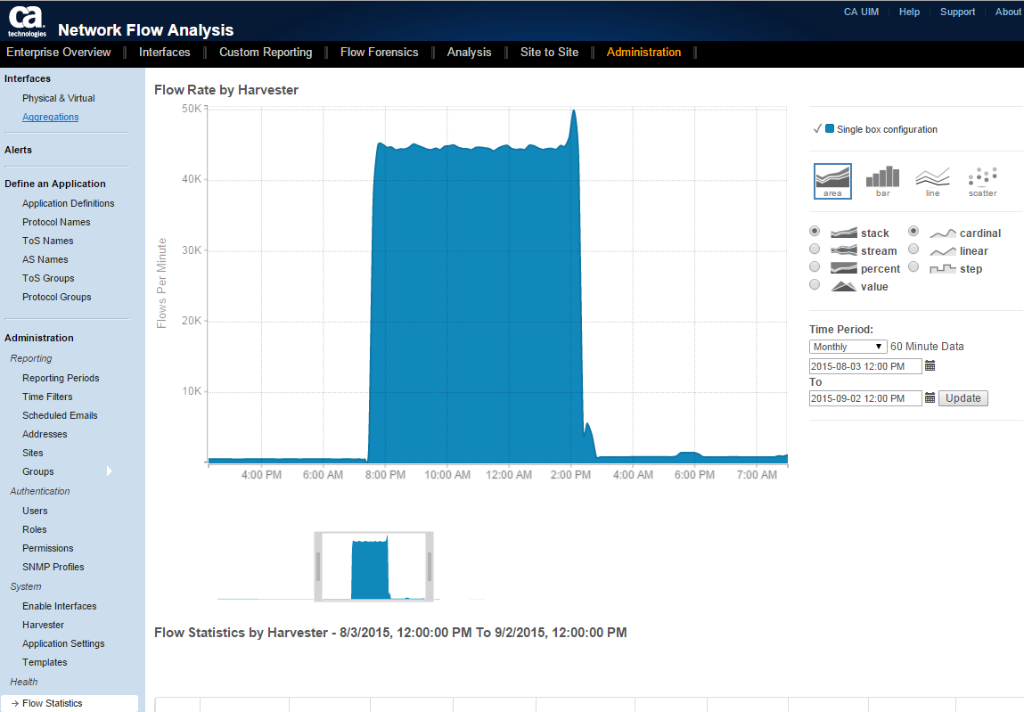This screenshot has height=712, width=1024.
Task: Select the stream layout radio button
Action: pyautogui.click(x=815, y=250)
